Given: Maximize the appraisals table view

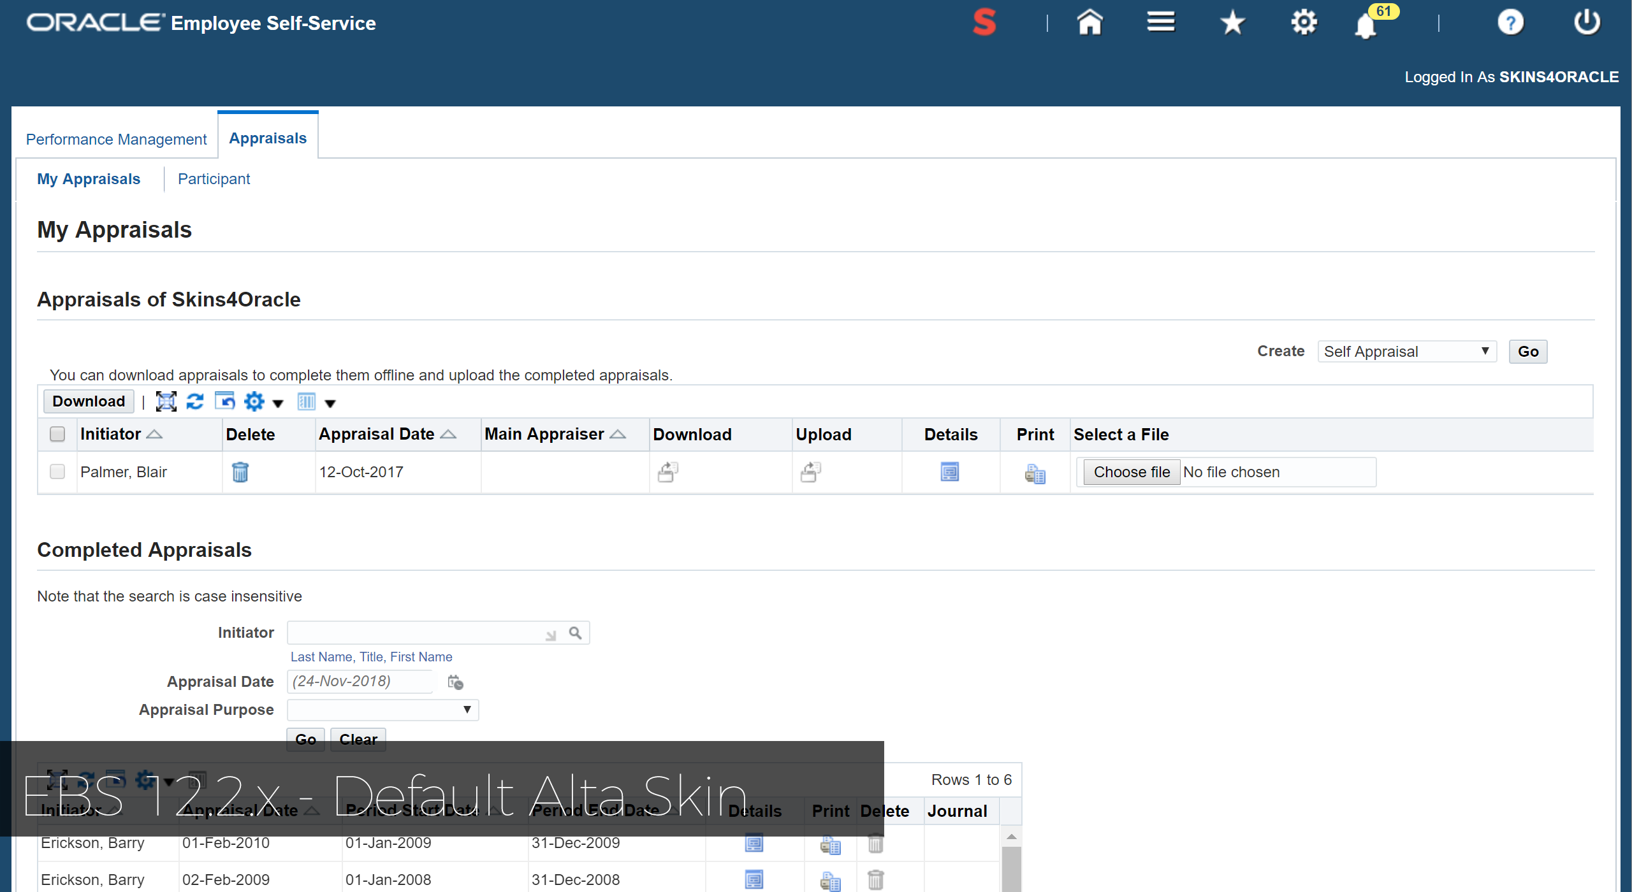Looking at the screenshot, I should point(166,401).
